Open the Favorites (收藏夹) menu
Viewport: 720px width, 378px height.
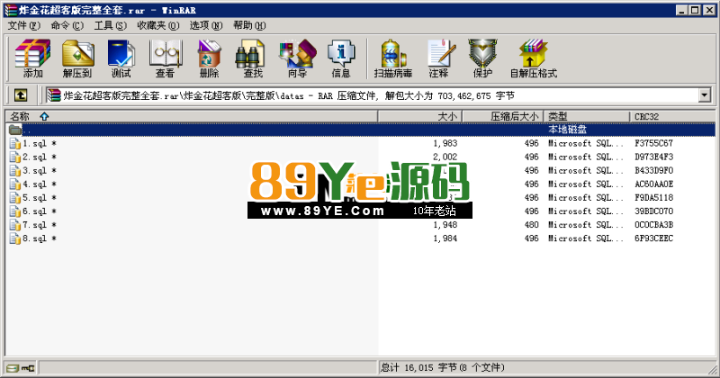(x=158, y=25)
